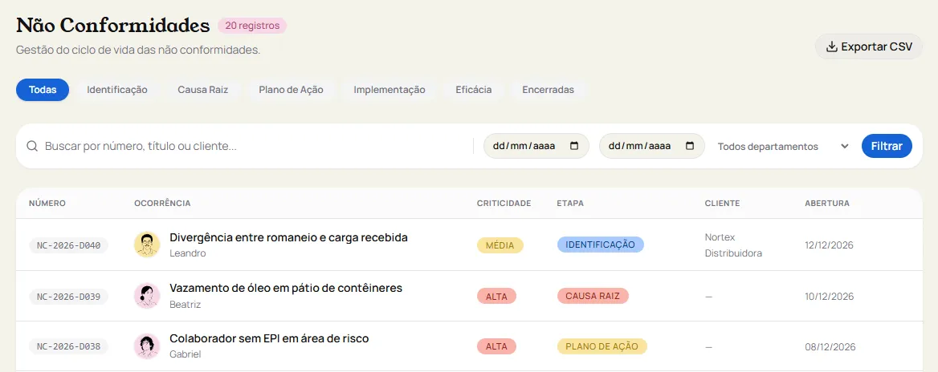
Task: Click the CAUSA RAIZ stage badge
Action: click(593, 296)
